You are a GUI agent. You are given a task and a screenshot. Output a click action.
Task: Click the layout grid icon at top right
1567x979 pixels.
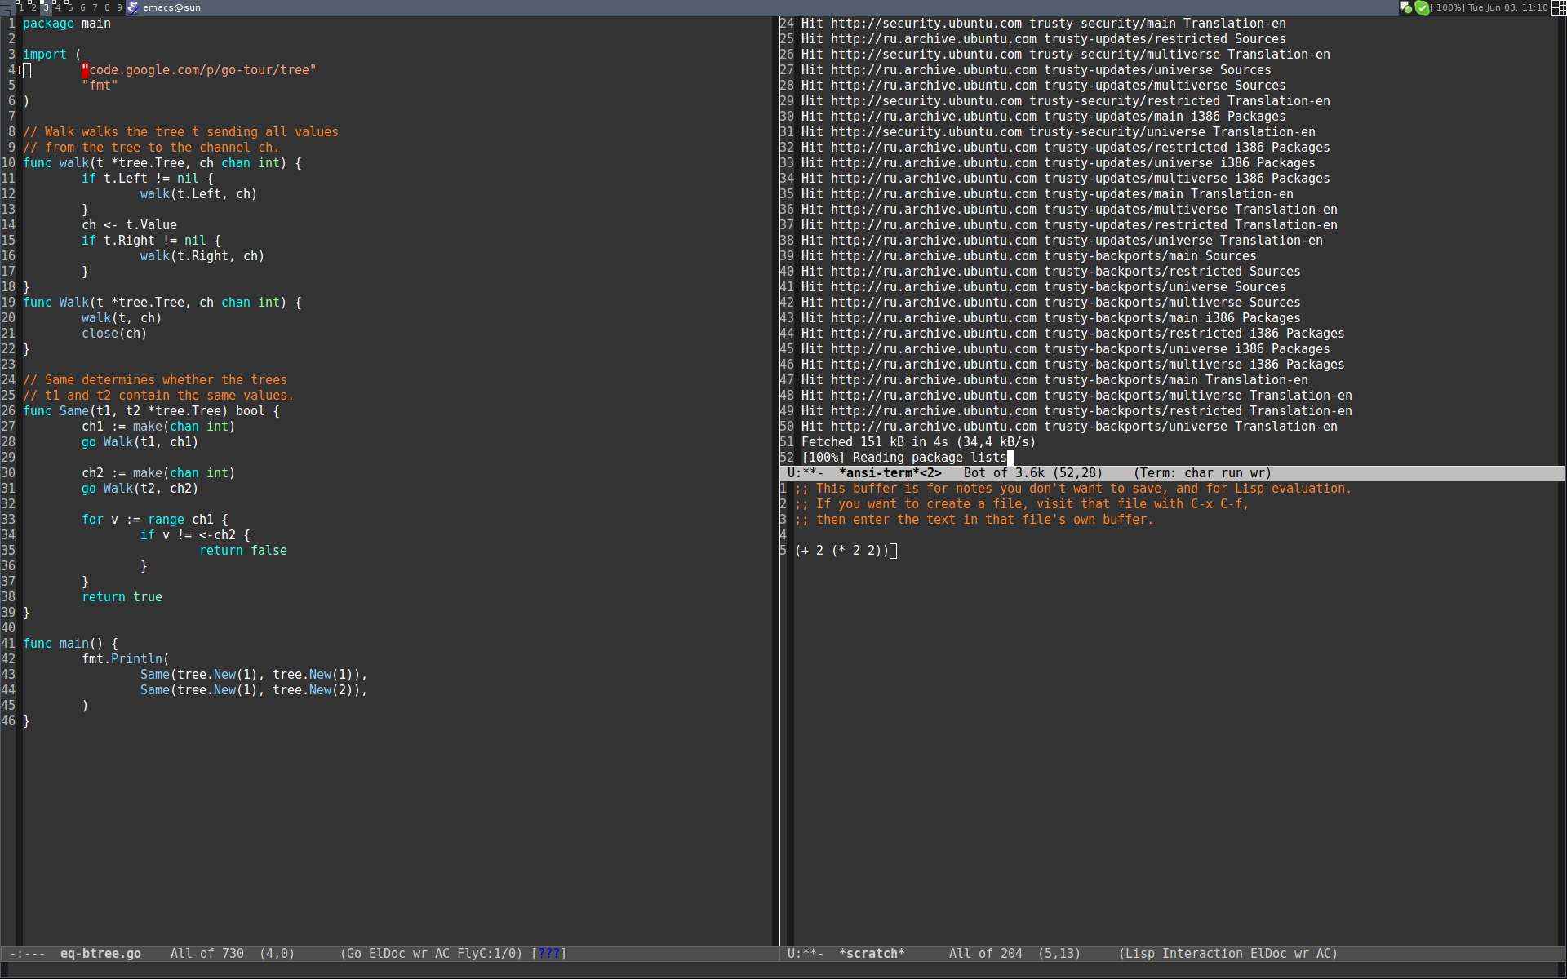[1558, 7]
